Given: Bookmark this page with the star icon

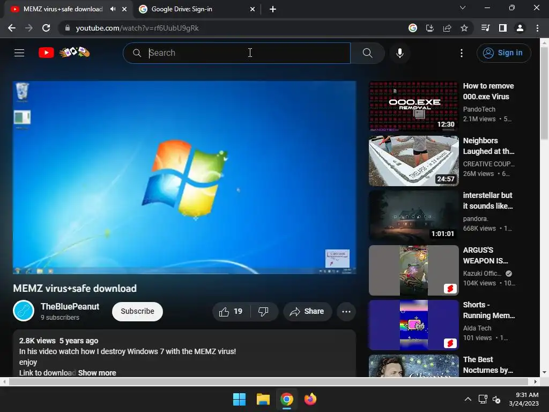Looking at the screenshot, I should (x=464, y=28).
